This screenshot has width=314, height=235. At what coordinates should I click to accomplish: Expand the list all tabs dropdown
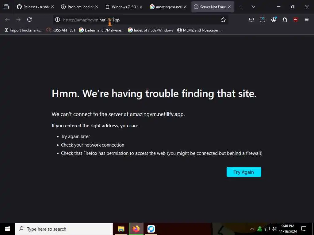[x=253, y=7]
